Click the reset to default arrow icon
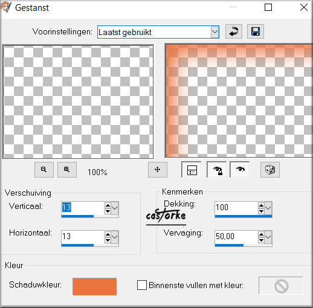Screen dimensions: 313x308 (x=234, y=31)
